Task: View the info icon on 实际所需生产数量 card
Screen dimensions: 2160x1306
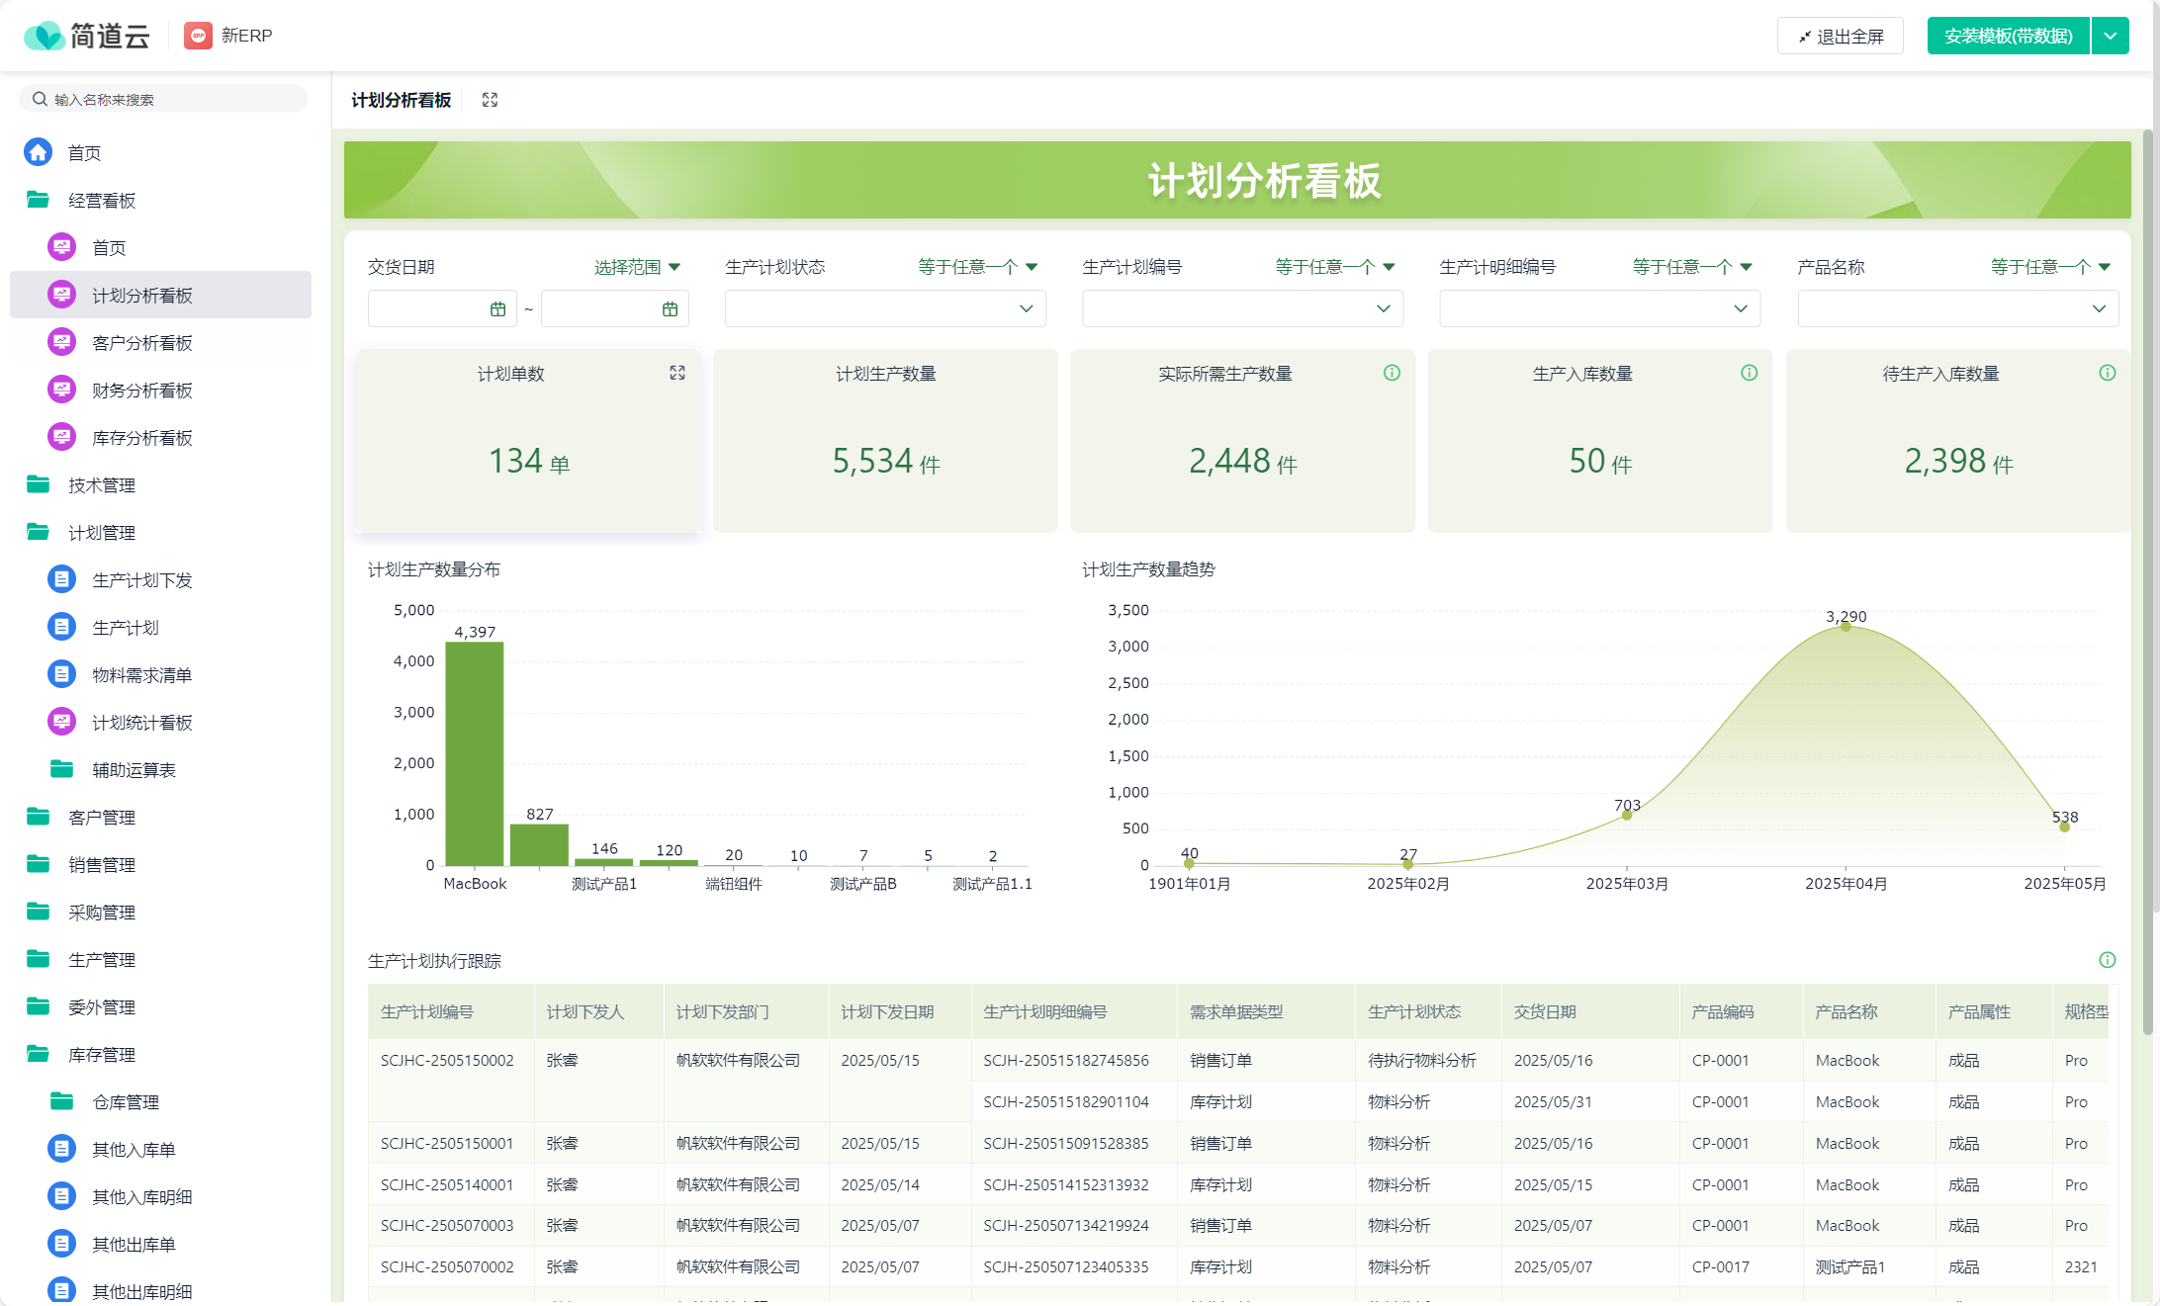Action: click(1393, 373)
